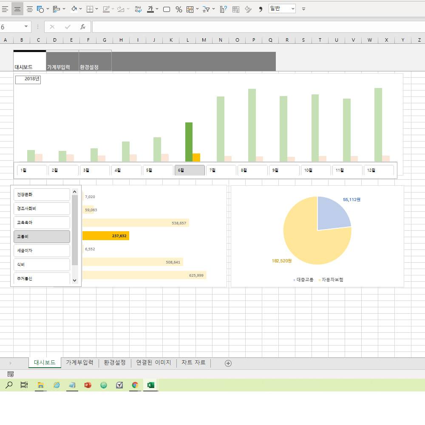Screen dimensions: 425x425
Task: Open the 가계부입력 dashboard navigation button
Action: [62, 60]
